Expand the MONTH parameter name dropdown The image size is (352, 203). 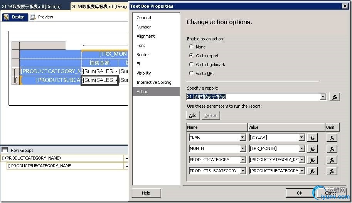(x=243, y=148)
